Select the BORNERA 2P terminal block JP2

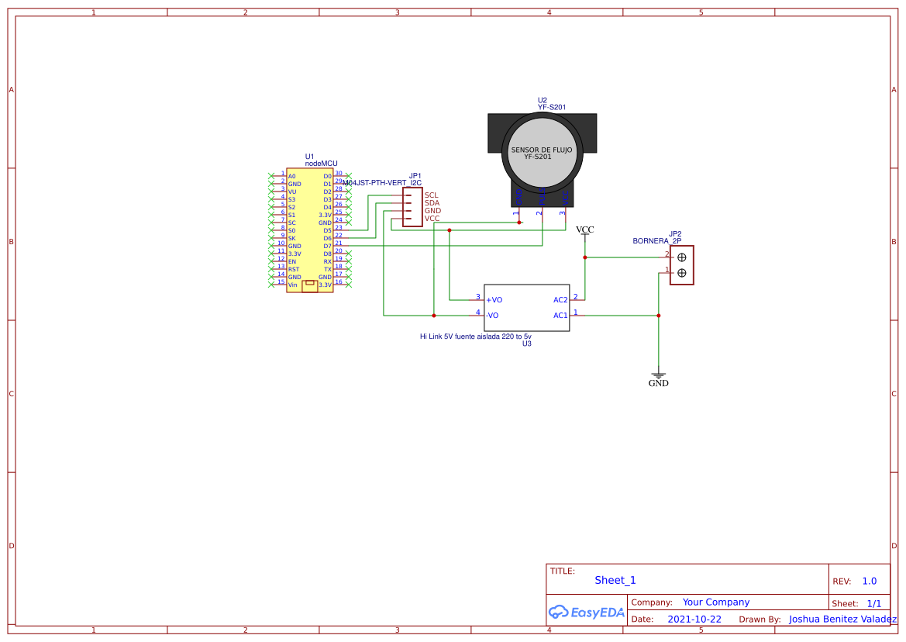tap(681, 265)
